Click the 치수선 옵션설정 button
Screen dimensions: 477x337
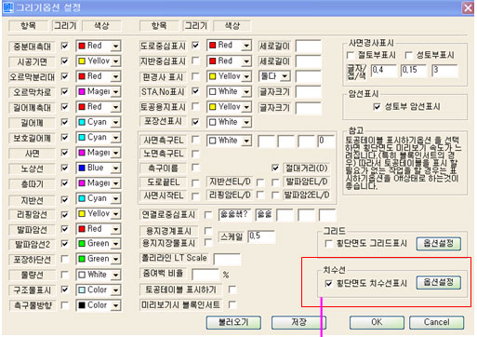tap(438, 282)
